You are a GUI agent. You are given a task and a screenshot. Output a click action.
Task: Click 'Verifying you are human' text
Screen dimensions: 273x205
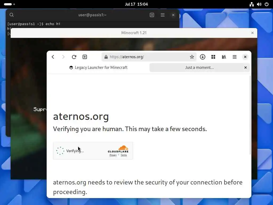click(x=88, y=129)
